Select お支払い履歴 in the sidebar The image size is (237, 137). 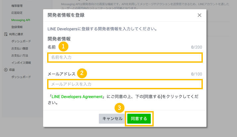tap(19, 48)
